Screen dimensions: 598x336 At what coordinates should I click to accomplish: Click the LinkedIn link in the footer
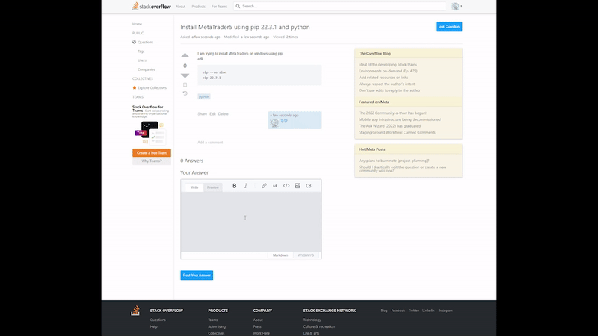428,311
